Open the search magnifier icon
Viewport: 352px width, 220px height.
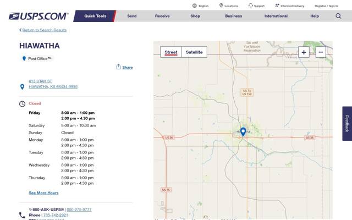click(338, 16)
